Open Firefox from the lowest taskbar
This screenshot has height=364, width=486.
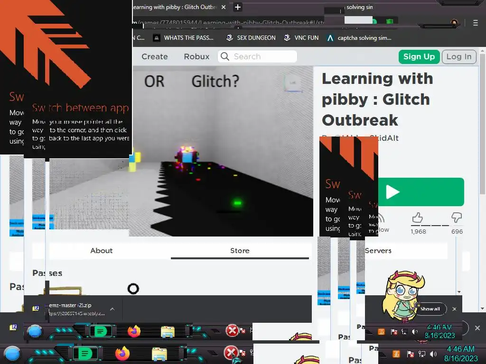(x=122, y=354)
